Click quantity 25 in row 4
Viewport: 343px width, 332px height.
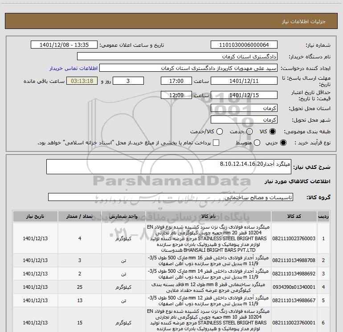click(80, 287)
